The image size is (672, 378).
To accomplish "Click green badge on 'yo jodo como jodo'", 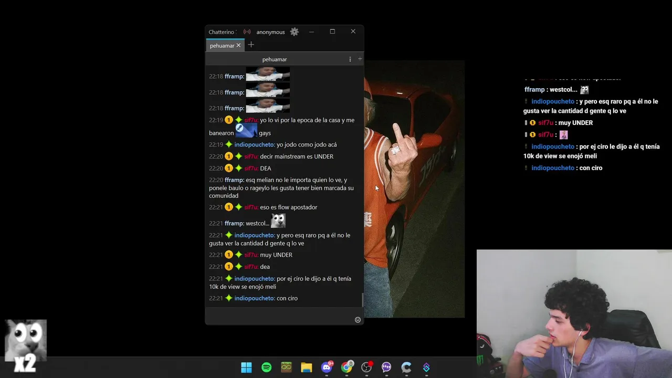I will pyautogui.click(x=228, y=144).
